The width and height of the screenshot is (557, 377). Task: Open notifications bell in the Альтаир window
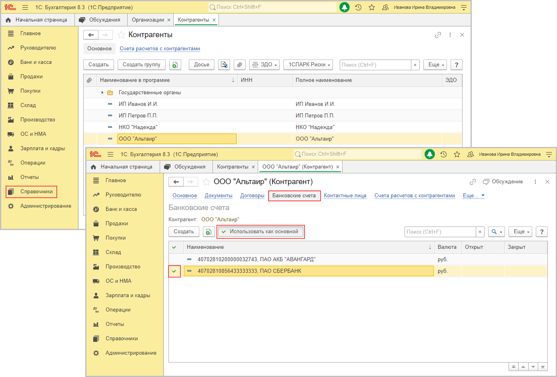pos(430,154)
